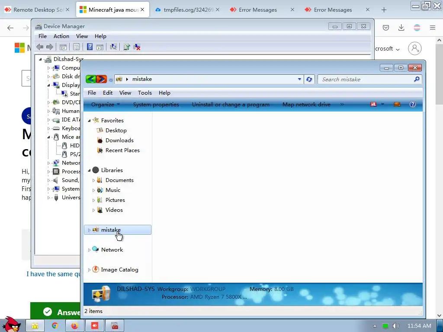Click Device Manager help toolbar icon
Screen dimensions: 443x332
pyautogui.click(x=90, y=47)
